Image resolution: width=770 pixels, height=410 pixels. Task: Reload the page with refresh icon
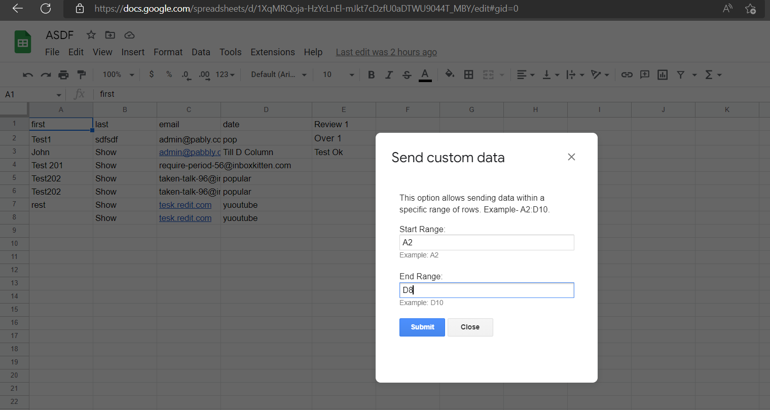(x=46, y=8)
